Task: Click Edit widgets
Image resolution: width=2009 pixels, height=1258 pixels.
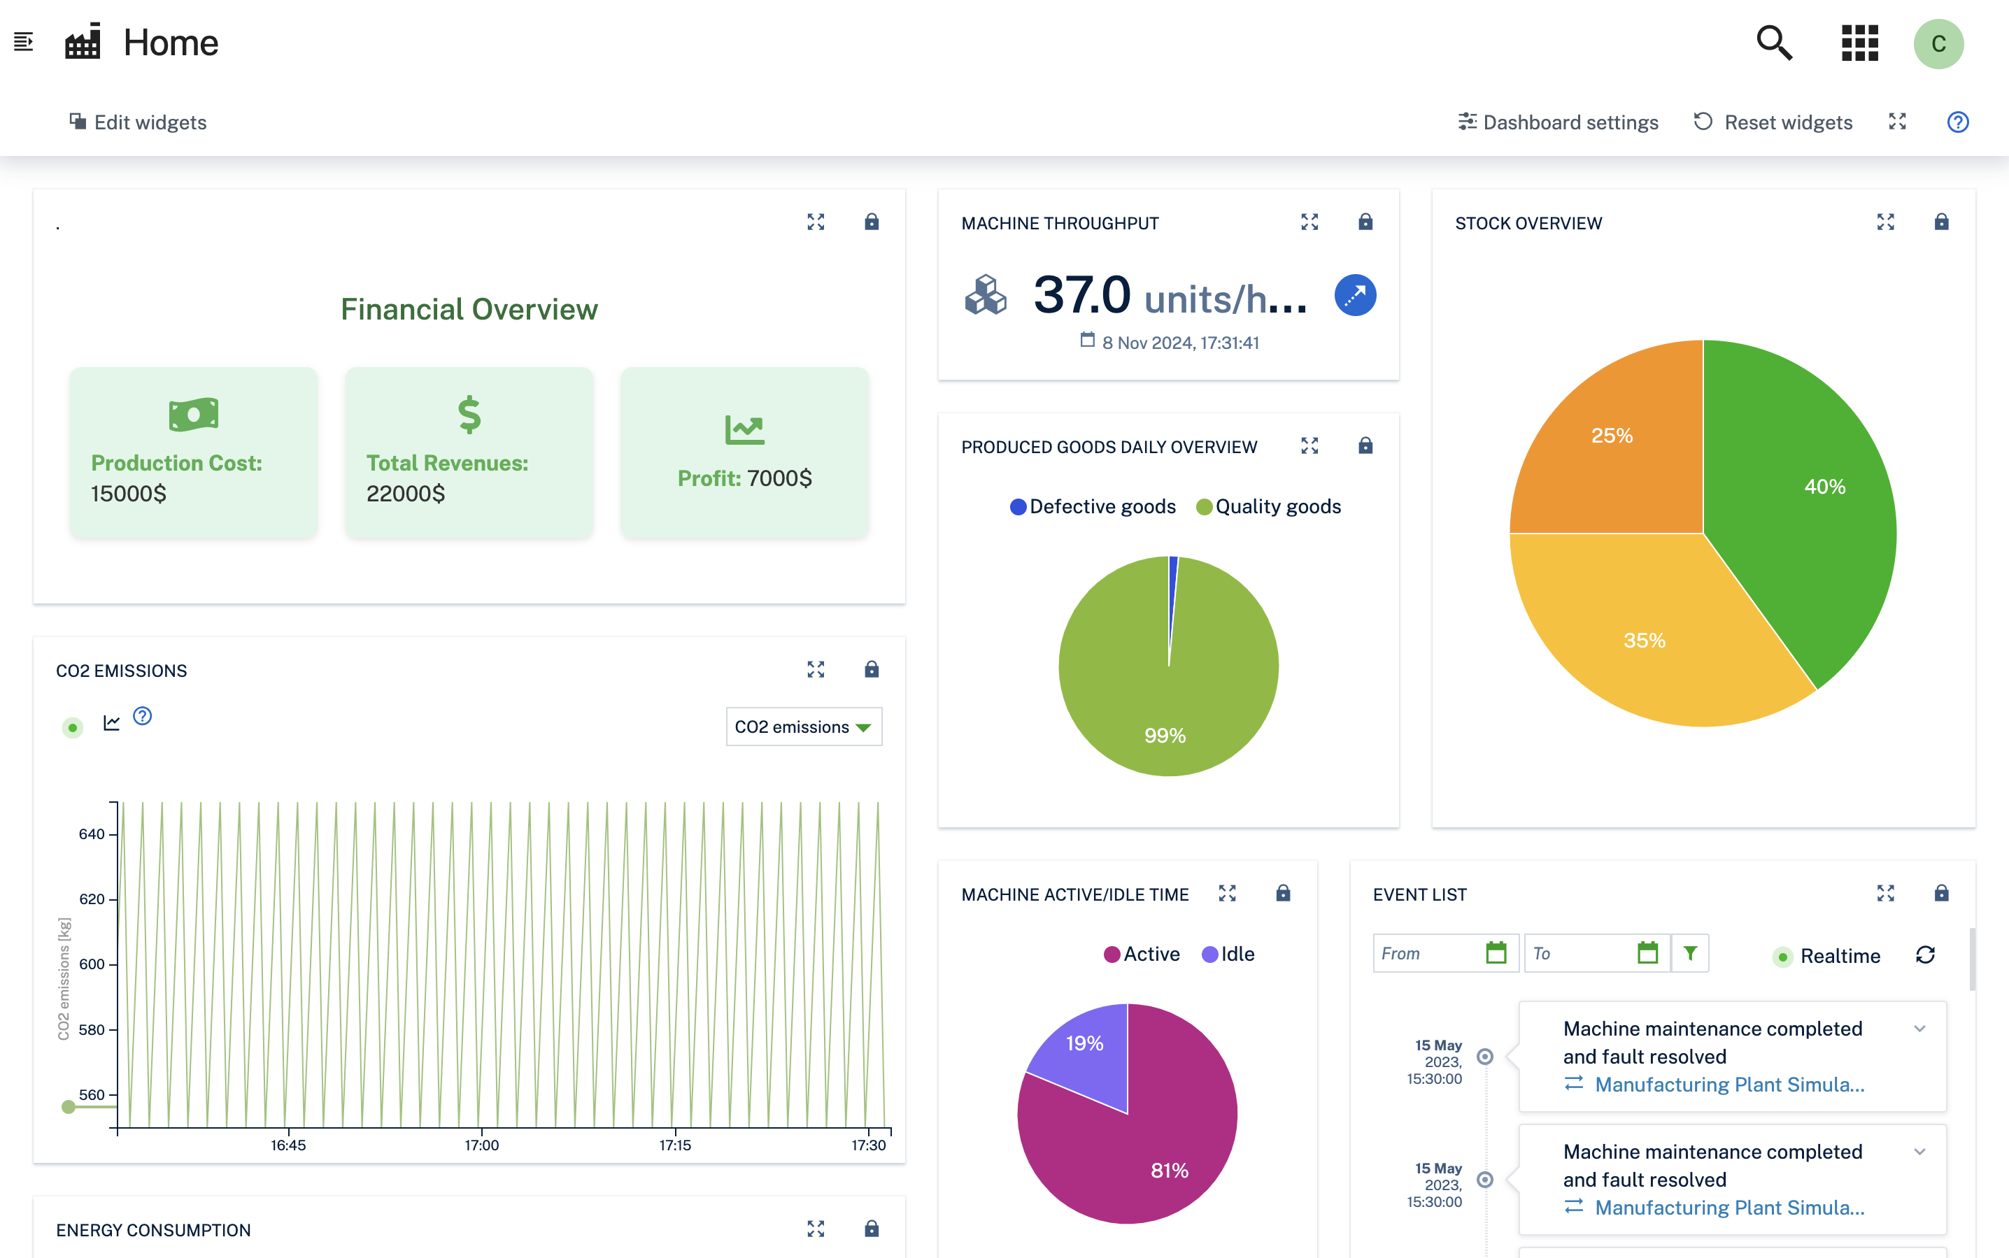Action: click(x=137, y=122)
